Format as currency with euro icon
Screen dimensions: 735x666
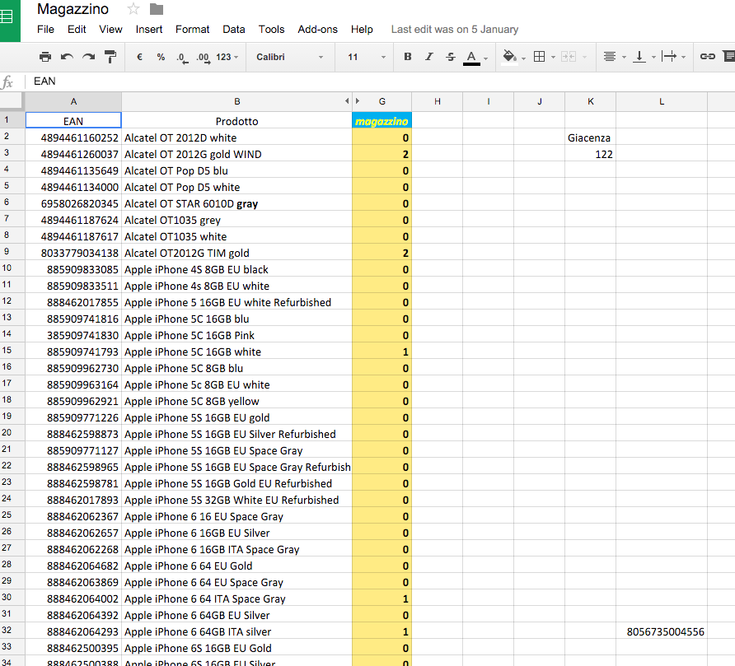point(139,57)
